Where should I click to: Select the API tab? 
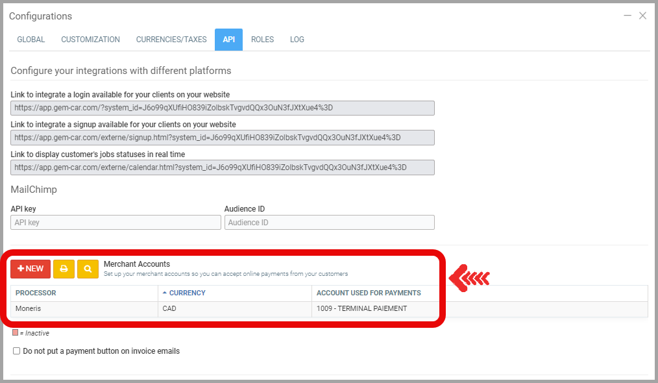pos(228,40)
